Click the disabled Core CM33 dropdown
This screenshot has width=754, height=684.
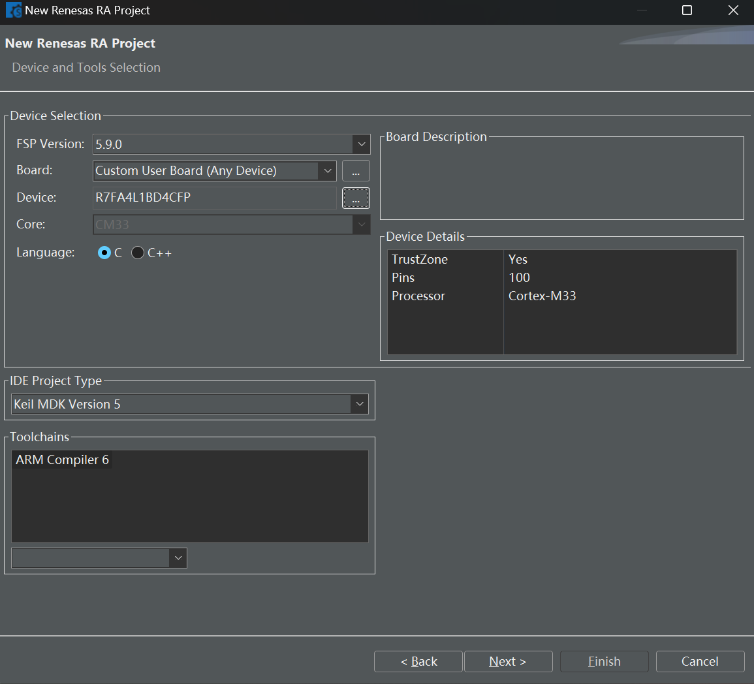pyautogui.click(x=231, y=225)
